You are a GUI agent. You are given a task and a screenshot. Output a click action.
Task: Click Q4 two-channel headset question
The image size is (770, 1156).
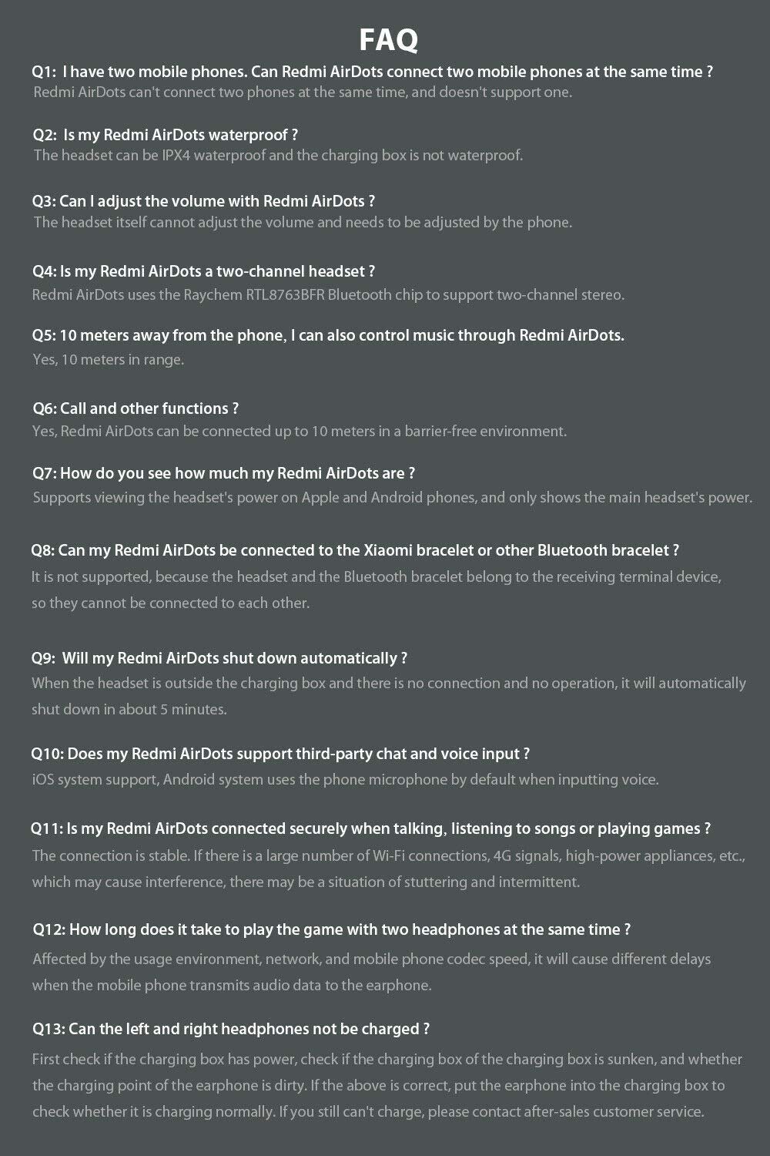pyautogui.click(x=204, y=271)
